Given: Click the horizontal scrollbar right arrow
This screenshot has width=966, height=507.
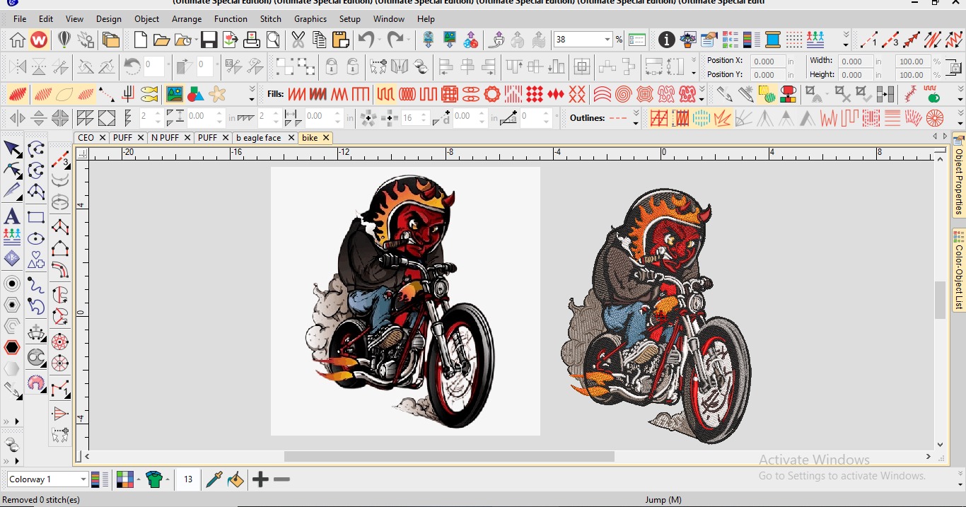Looking at the screenshot, I should tap(927, 457).
